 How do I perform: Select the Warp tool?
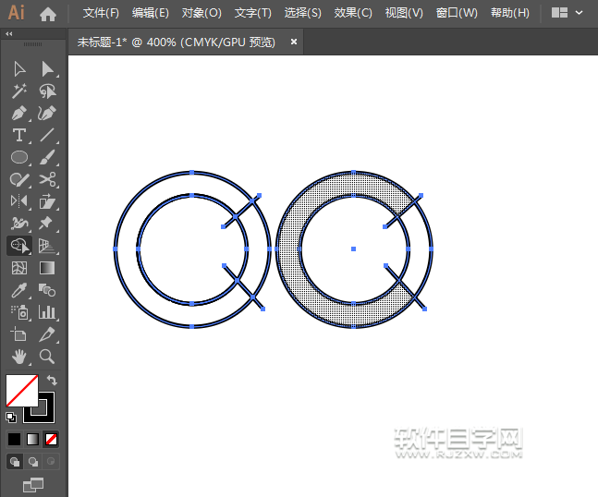(19, 224)
